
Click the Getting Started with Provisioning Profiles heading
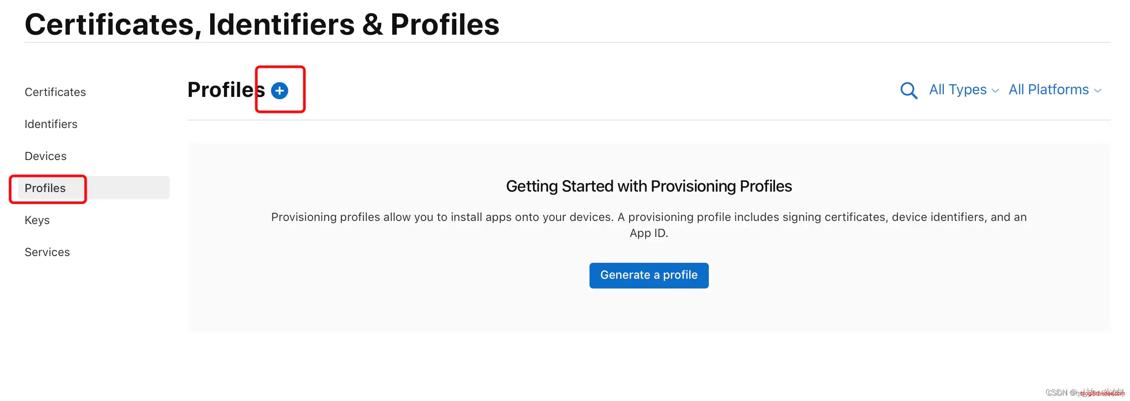[x=649, y=186]
